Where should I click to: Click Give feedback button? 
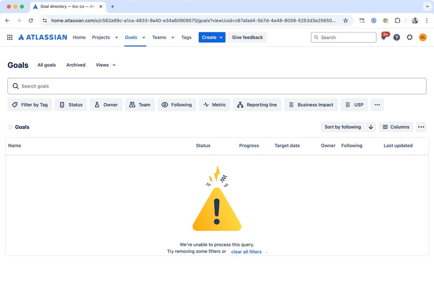(248, 37)
